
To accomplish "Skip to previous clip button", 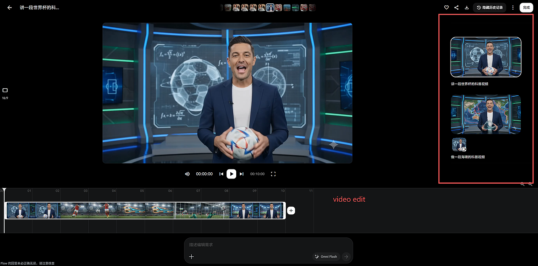I will pyautogui.click(x=221, y=174).
